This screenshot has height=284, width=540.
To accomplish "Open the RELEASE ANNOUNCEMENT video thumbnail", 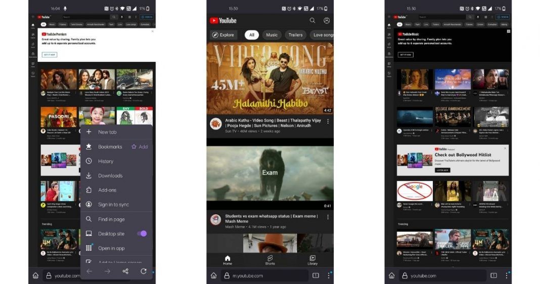I will click(x=453, y=117).
